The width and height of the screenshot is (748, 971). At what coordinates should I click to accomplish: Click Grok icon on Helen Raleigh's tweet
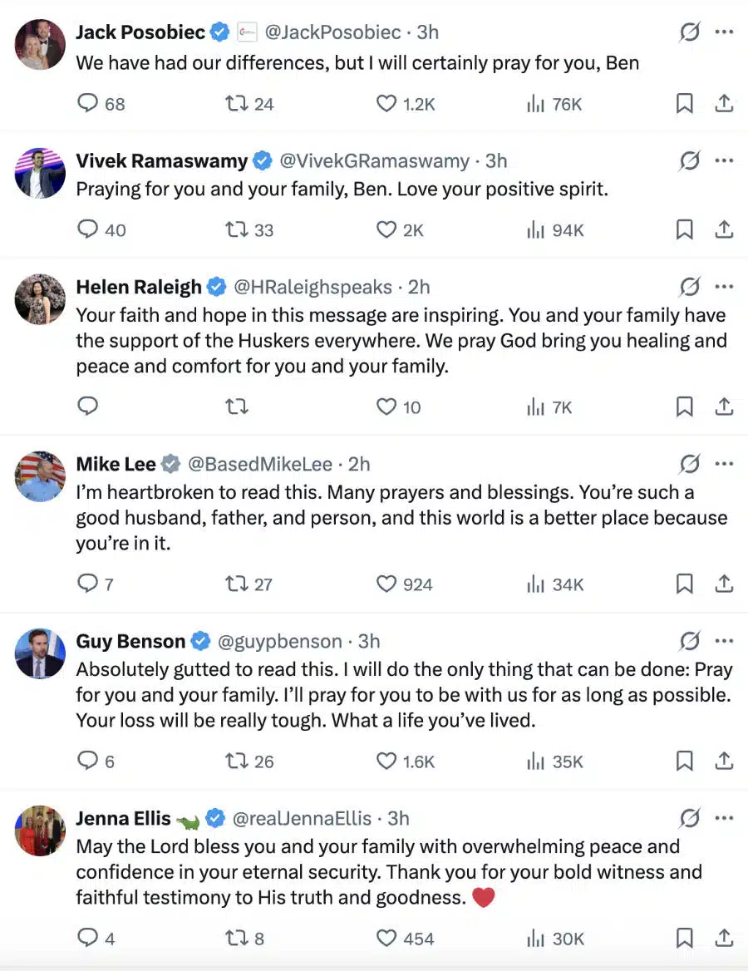point(689,288)
